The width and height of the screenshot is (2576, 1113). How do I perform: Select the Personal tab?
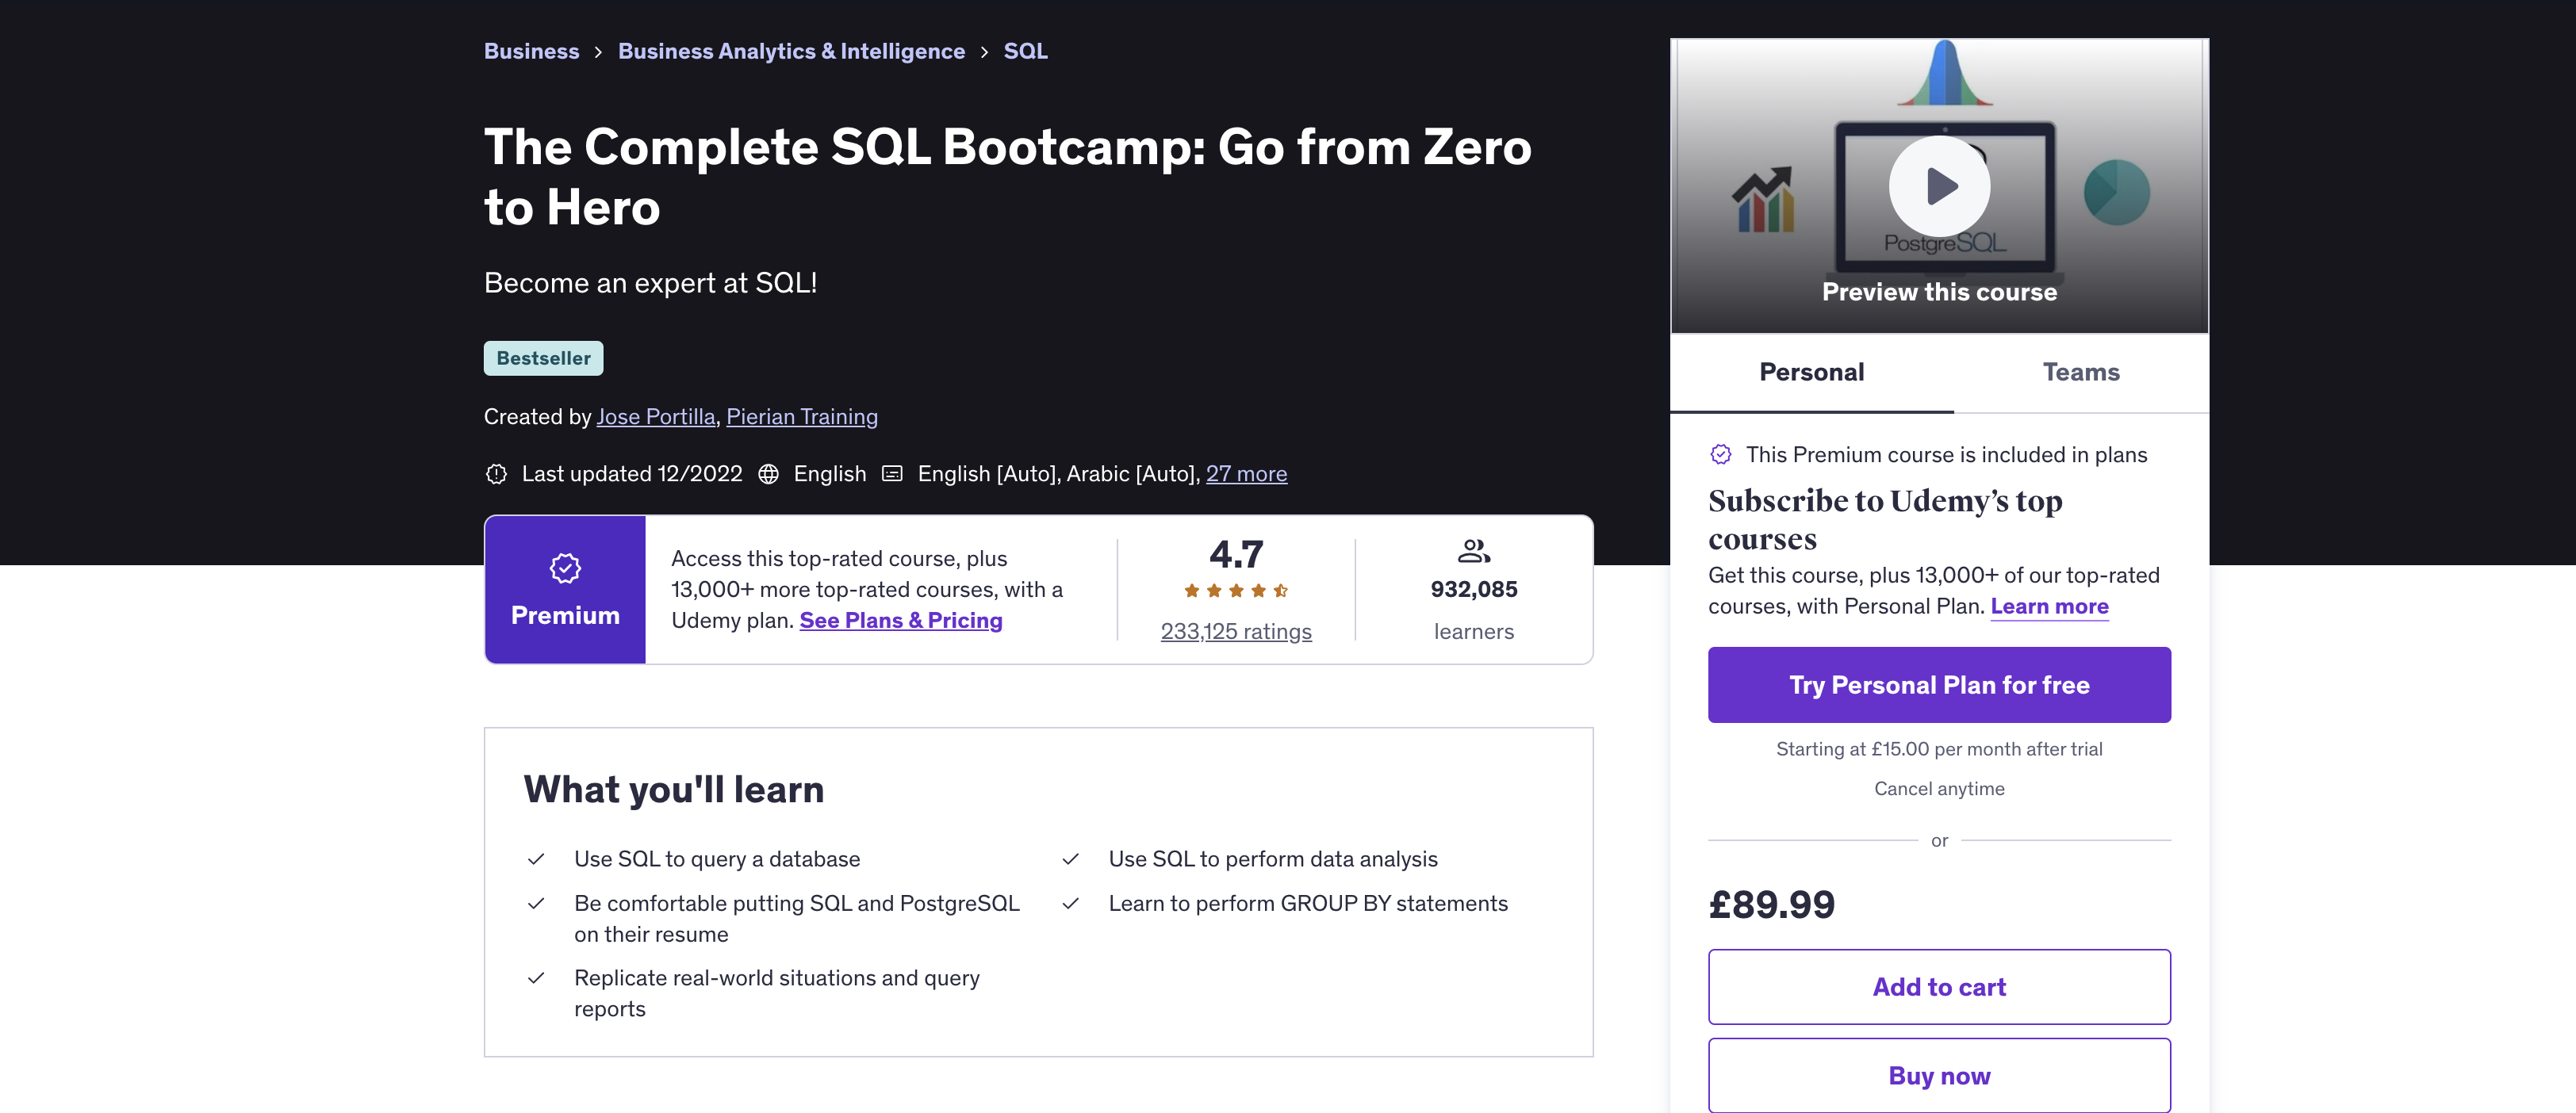click(x=1811, y=373)
